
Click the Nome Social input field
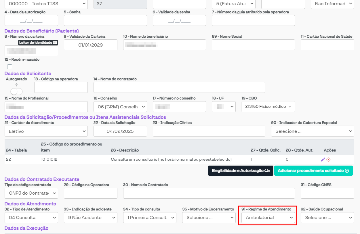click(x=253, y=45)
